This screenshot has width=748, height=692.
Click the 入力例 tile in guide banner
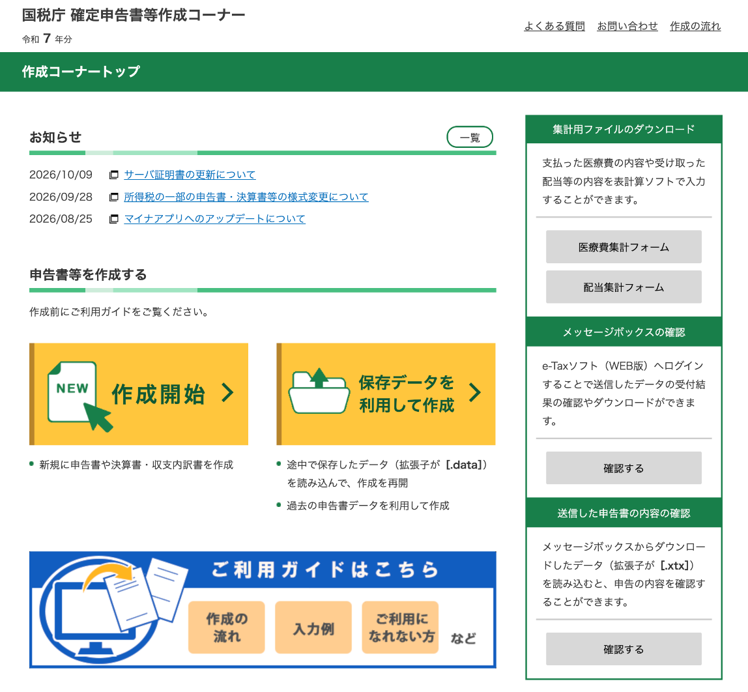(313, 627)
